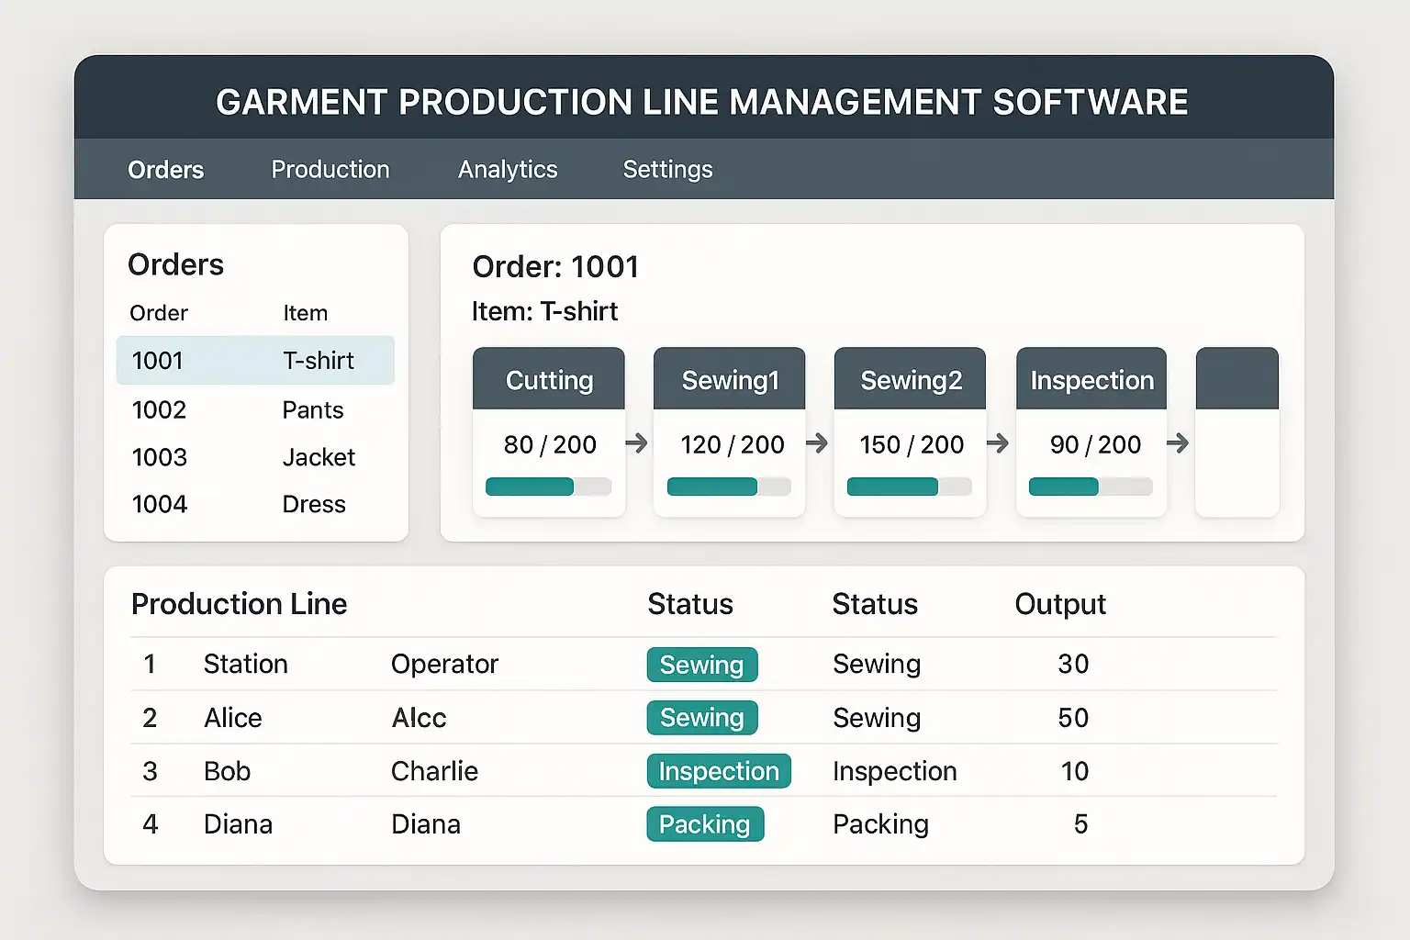1410x940 pixels.
Task: Go to the Settings tab
Action: 667,170
